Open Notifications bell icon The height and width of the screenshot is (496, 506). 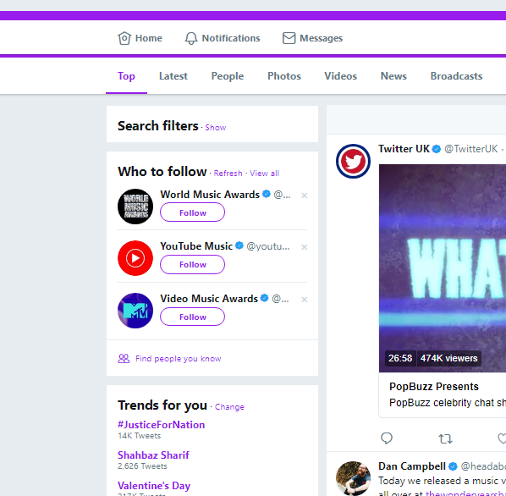190,38
